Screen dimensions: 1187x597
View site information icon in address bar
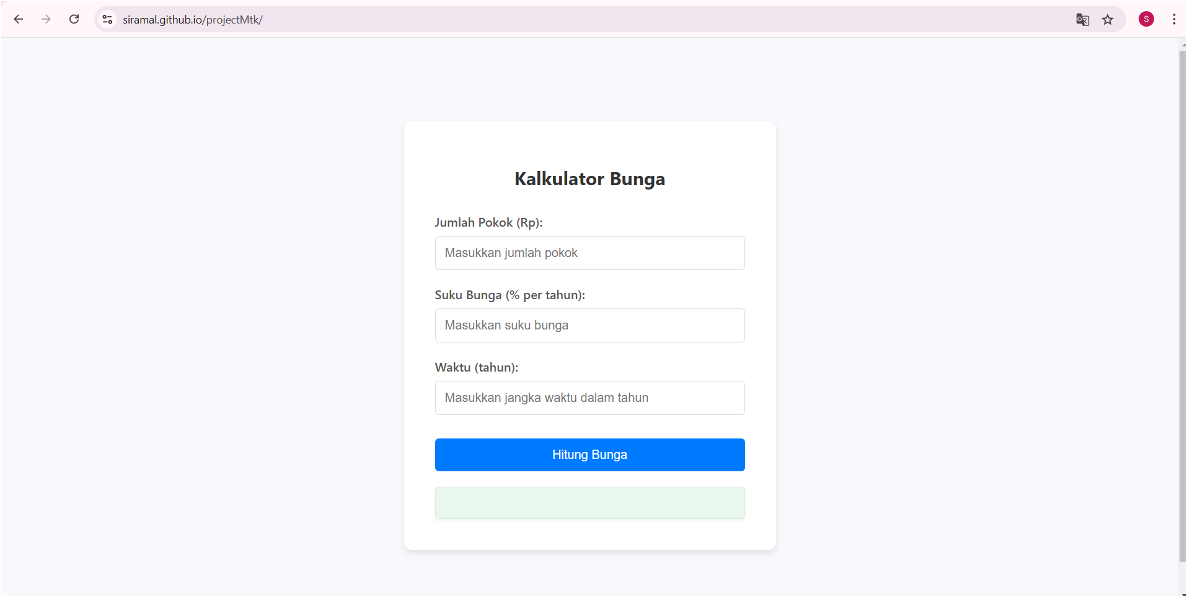pyautogui.click(x=108, y=20)
